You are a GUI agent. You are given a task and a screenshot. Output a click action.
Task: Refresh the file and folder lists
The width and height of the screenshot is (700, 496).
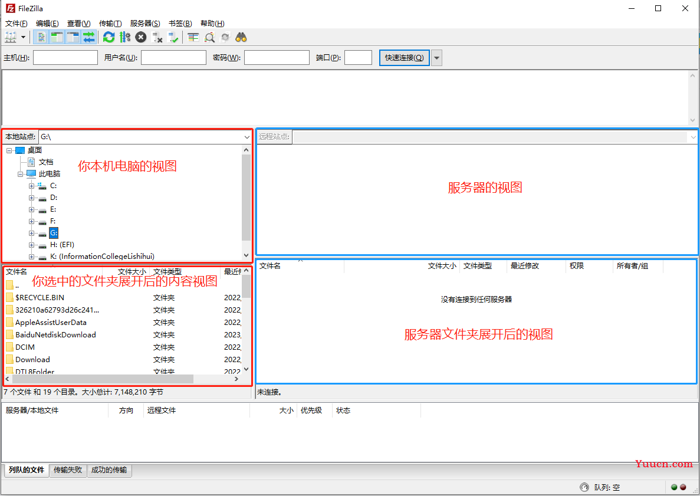coord(109,38)
